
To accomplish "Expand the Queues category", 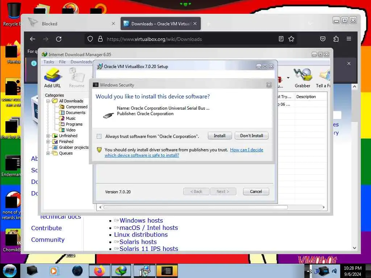I will 48,153.
